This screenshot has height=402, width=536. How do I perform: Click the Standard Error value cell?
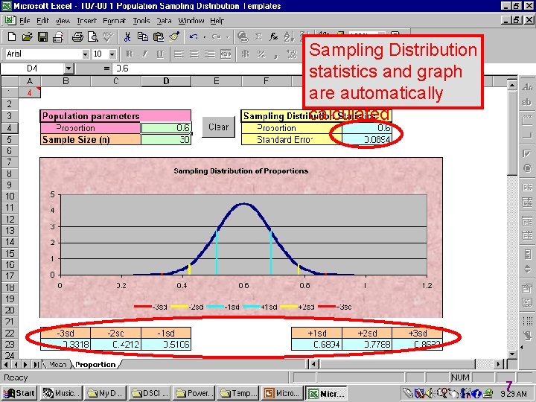[x=367, y=139]
